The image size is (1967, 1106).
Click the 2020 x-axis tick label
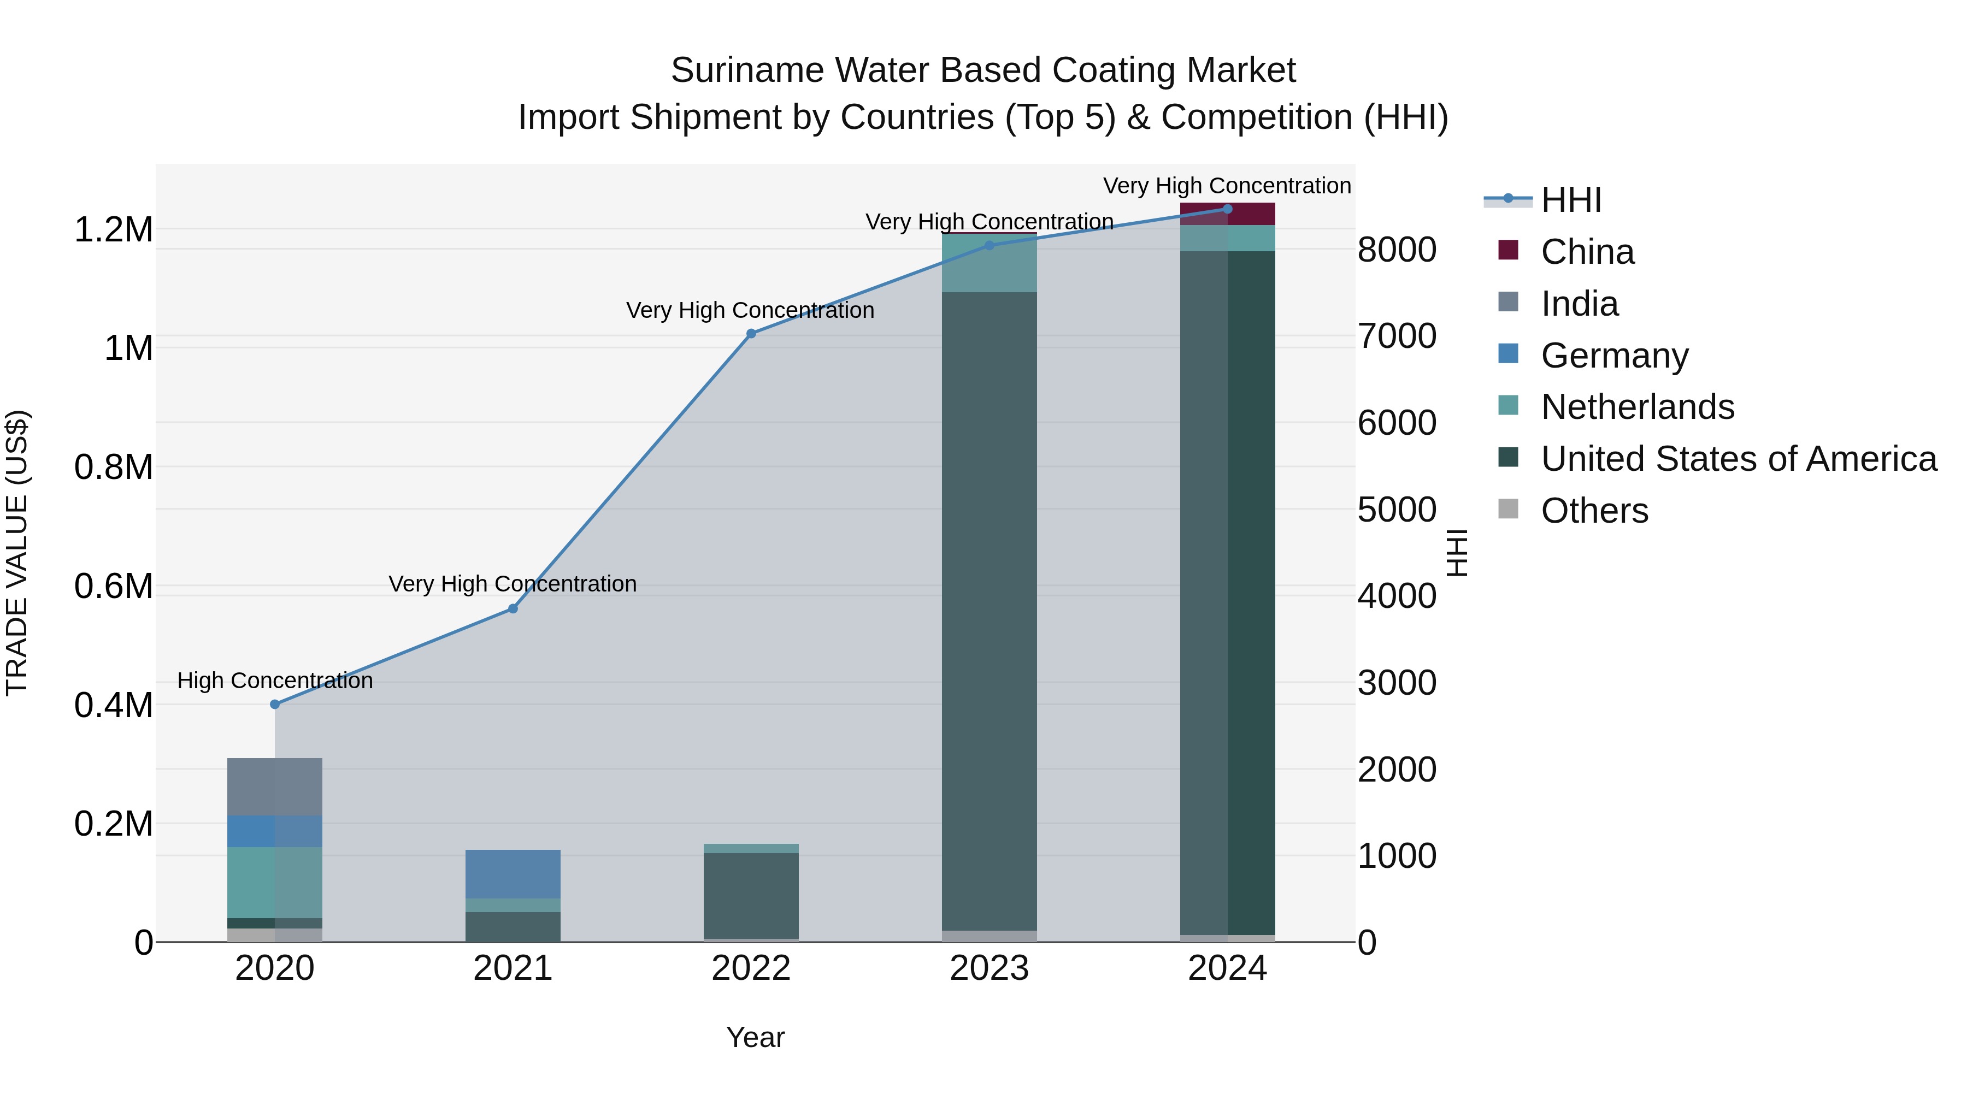(x=275, y=968)
